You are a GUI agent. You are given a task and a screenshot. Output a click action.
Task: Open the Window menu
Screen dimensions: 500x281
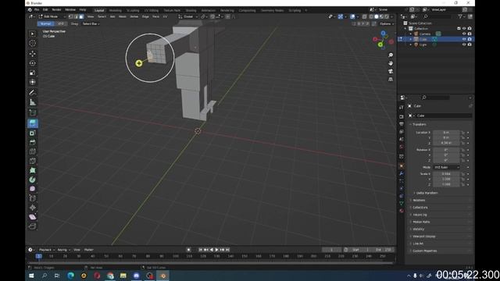coord(70,10)
